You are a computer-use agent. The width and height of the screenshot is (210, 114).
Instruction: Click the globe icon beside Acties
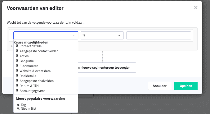(17, 56)
